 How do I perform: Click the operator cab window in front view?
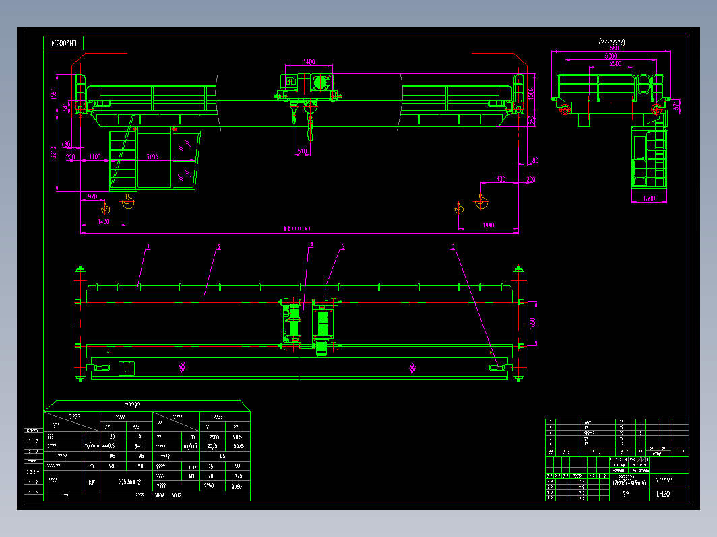pyautogui.click(x=184, y=160)
